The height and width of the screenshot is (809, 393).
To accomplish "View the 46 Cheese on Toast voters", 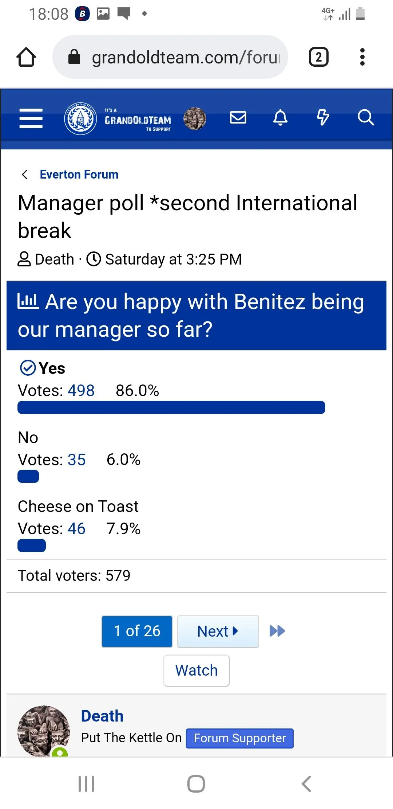I will click(76, 529).
